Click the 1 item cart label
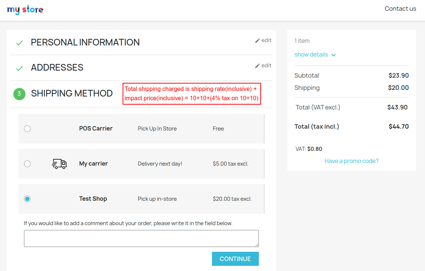425x271 pixels. coord(302,41)
